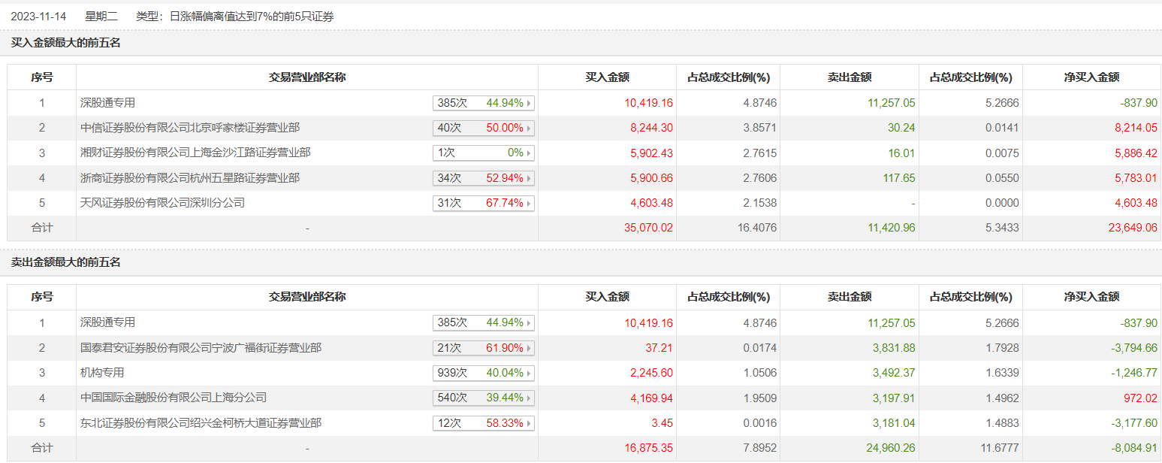
Task: Click the 2023-11-14 date label
Action: pos(39,16)
